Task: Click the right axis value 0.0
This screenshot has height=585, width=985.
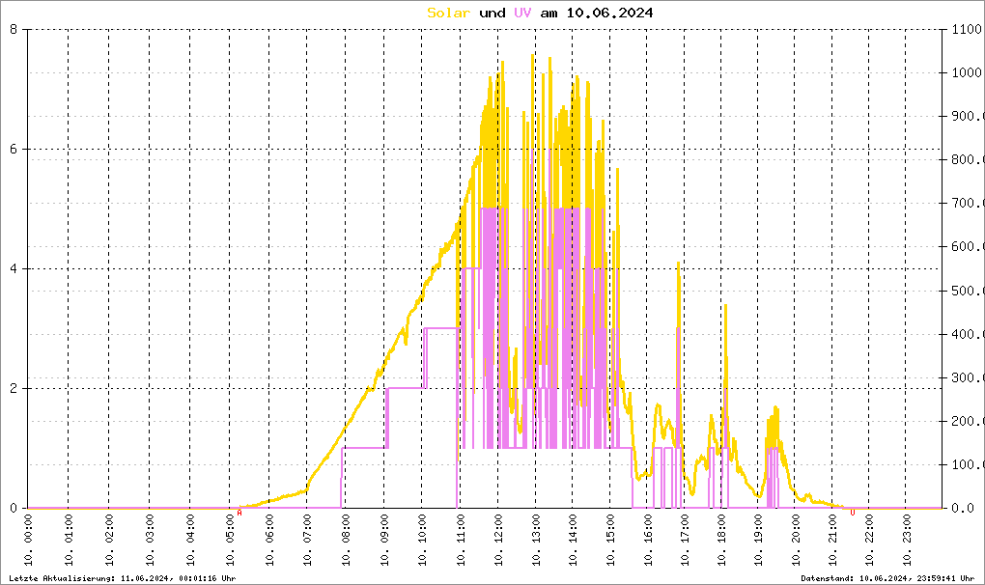Action: coord(963,509)
